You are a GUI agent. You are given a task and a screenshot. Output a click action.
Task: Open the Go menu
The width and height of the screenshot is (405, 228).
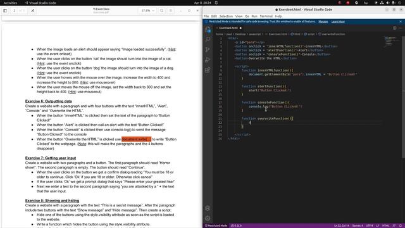[247, 16]
